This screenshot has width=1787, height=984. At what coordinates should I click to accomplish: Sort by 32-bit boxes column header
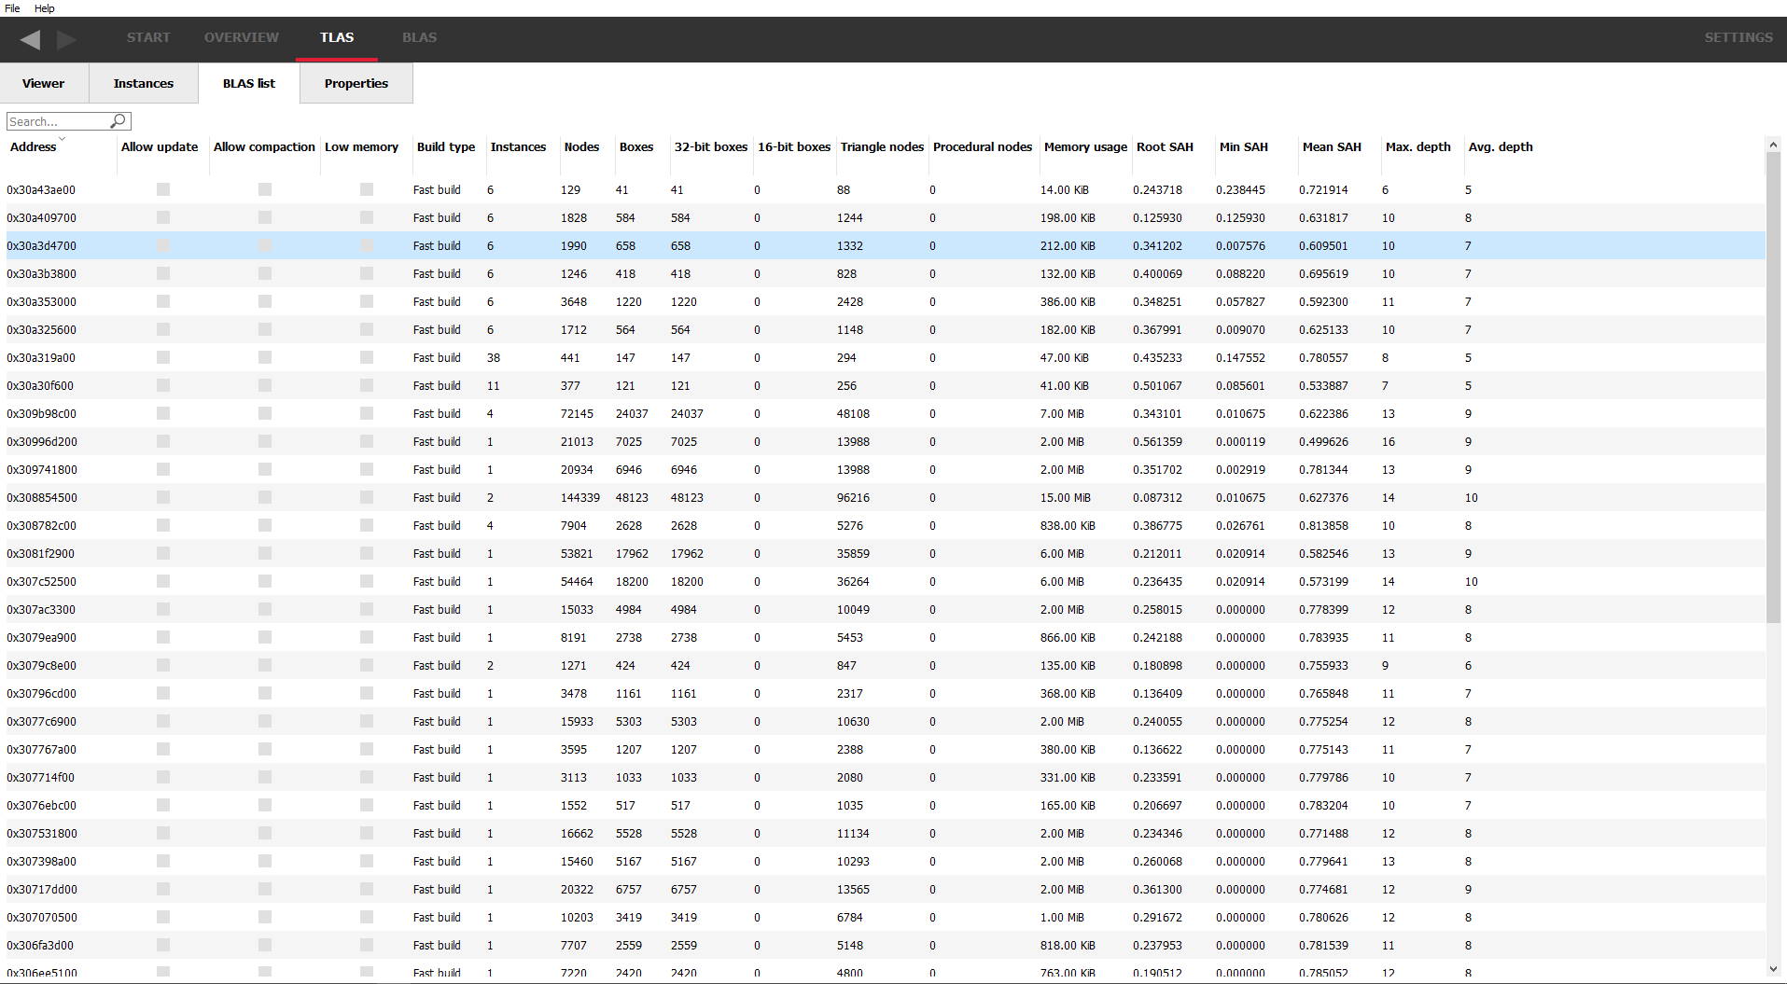(711, 146)
